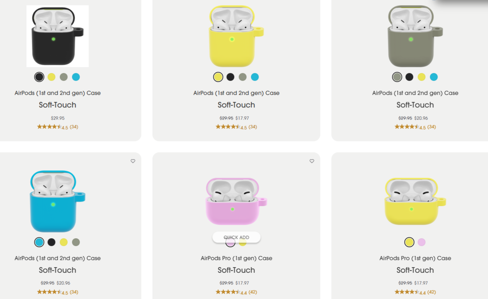The image size is (488, 299).
Task: Click the yellow AirPods case product image
Action: (236, 36)
